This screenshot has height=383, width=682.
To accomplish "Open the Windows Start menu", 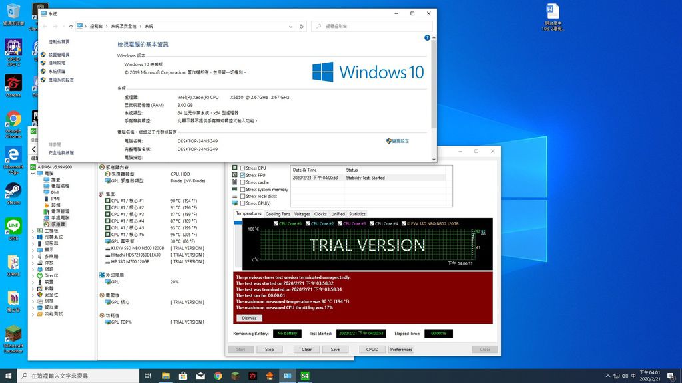I will [8, 376].
